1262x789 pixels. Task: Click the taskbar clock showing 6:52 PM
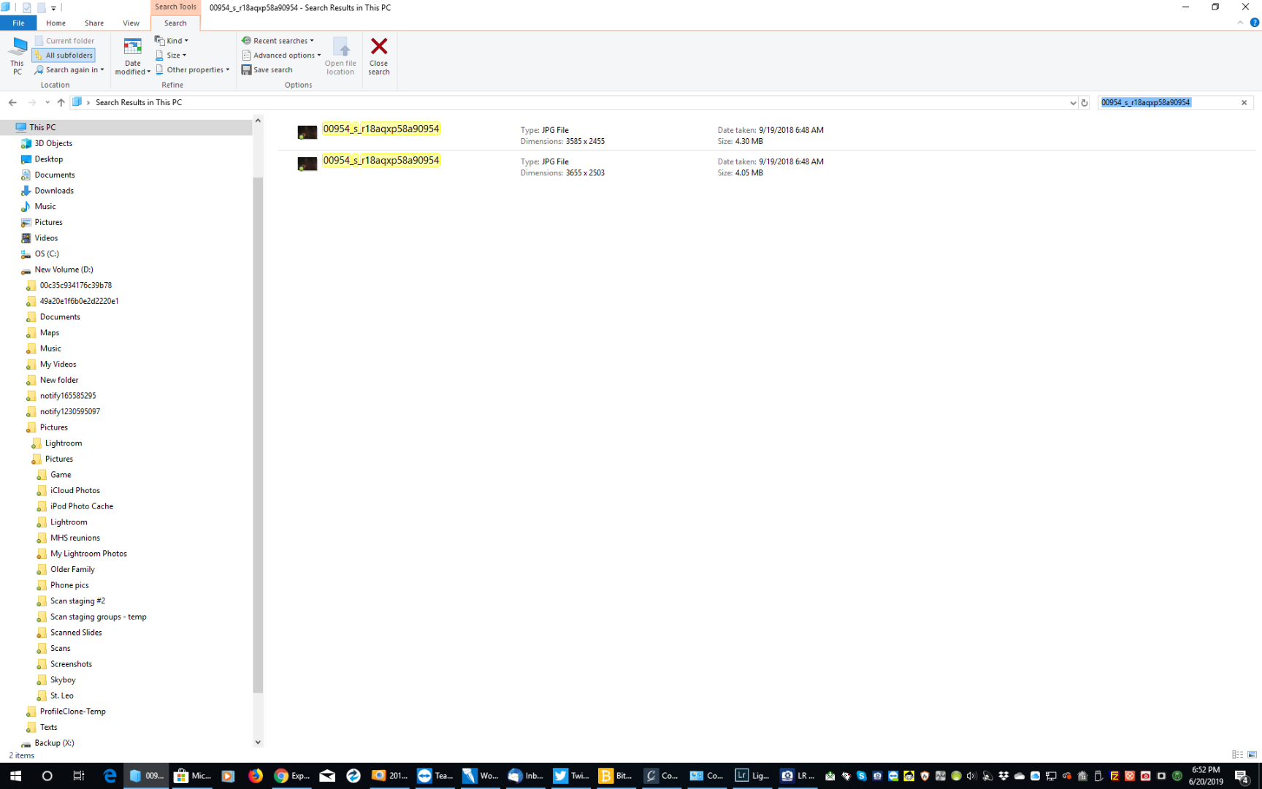tap(1206, 776)
